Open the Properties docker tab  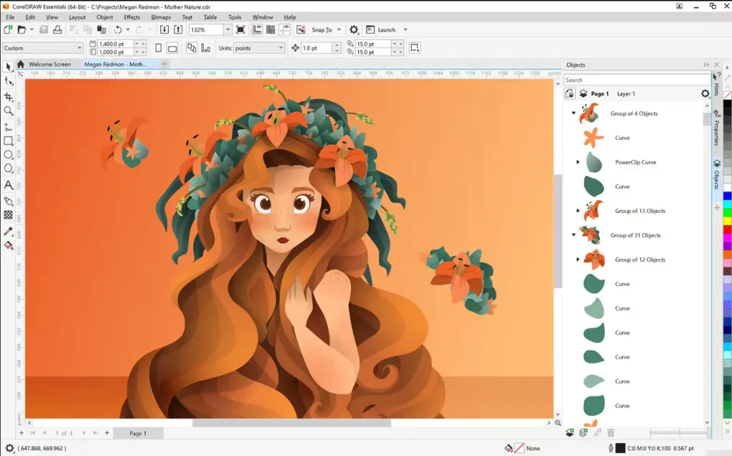716,129
